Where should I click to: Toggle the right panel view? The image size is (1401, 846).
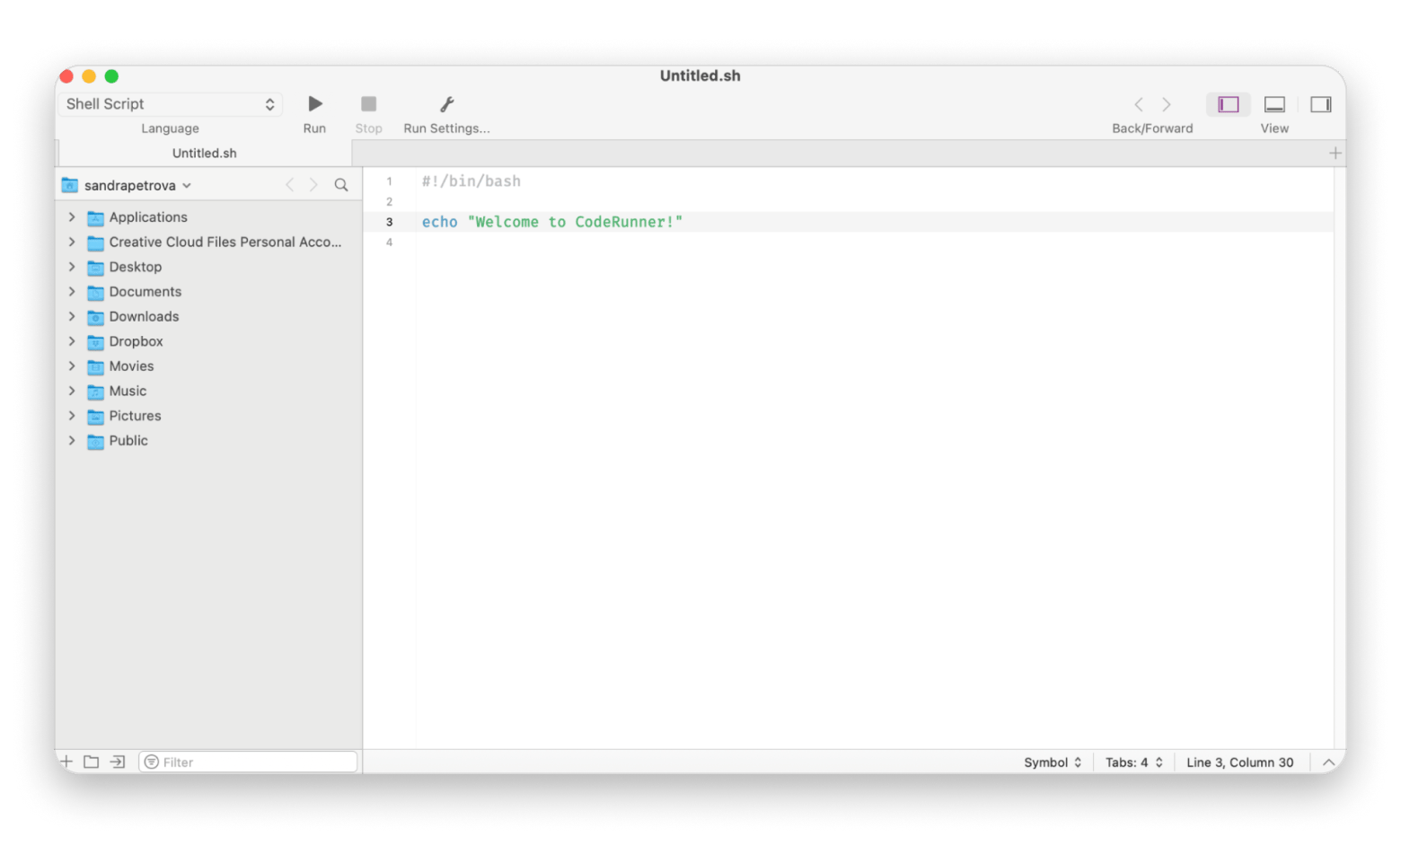click(x=1320, y=104)
